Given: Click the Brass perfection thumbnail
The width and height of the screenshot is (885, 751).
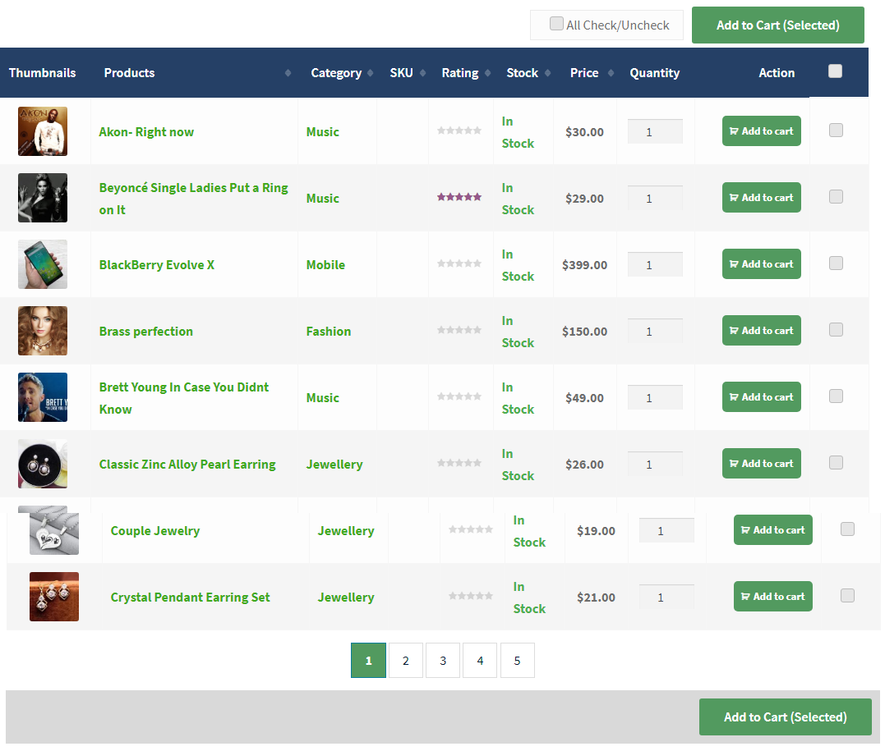Looking at the screenshot, I should click(x=43, y=331).
